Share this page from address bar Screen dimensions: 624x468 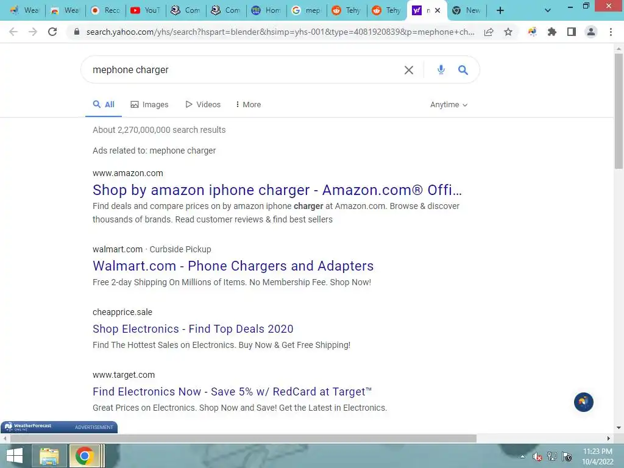(489, 32)
